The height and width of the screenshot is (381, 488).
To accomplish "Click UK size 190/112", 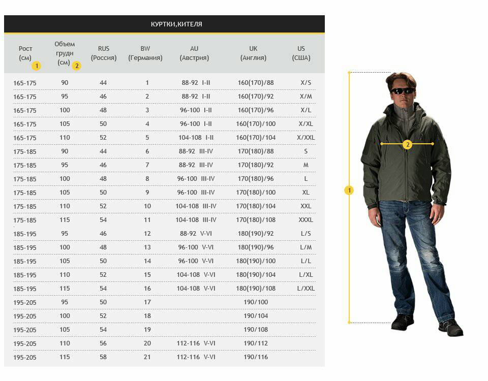I will point(256,343).
